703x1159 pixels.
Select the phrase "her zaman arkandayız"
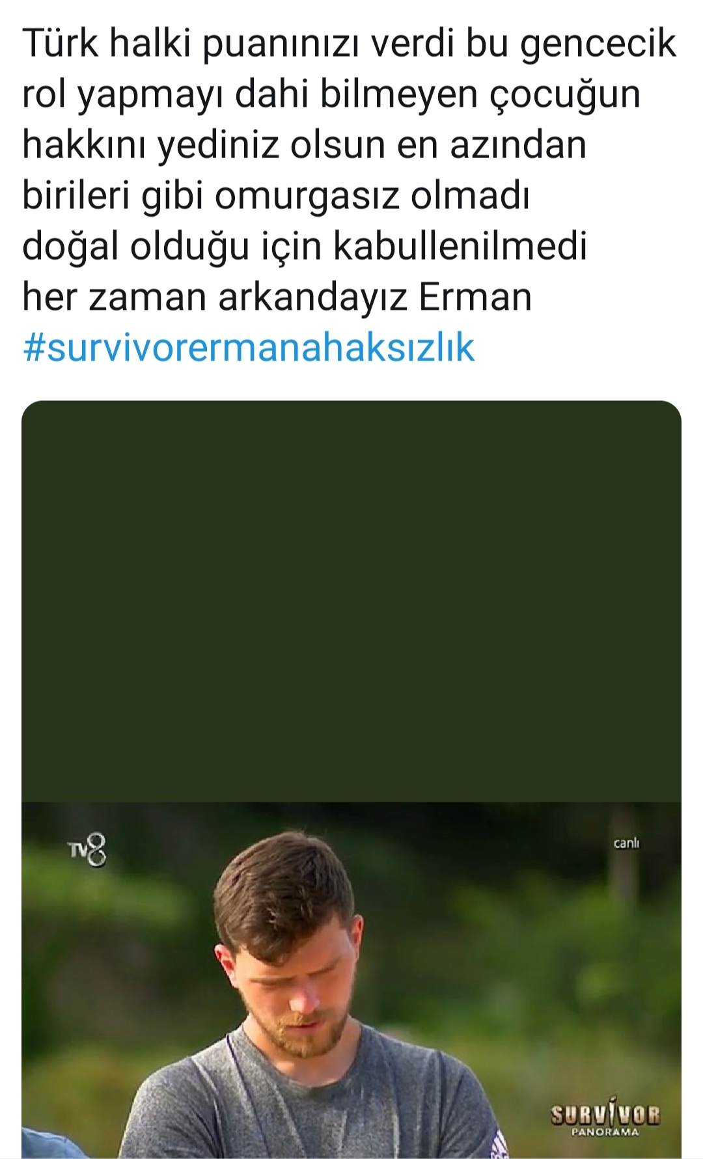coord(214,297)
